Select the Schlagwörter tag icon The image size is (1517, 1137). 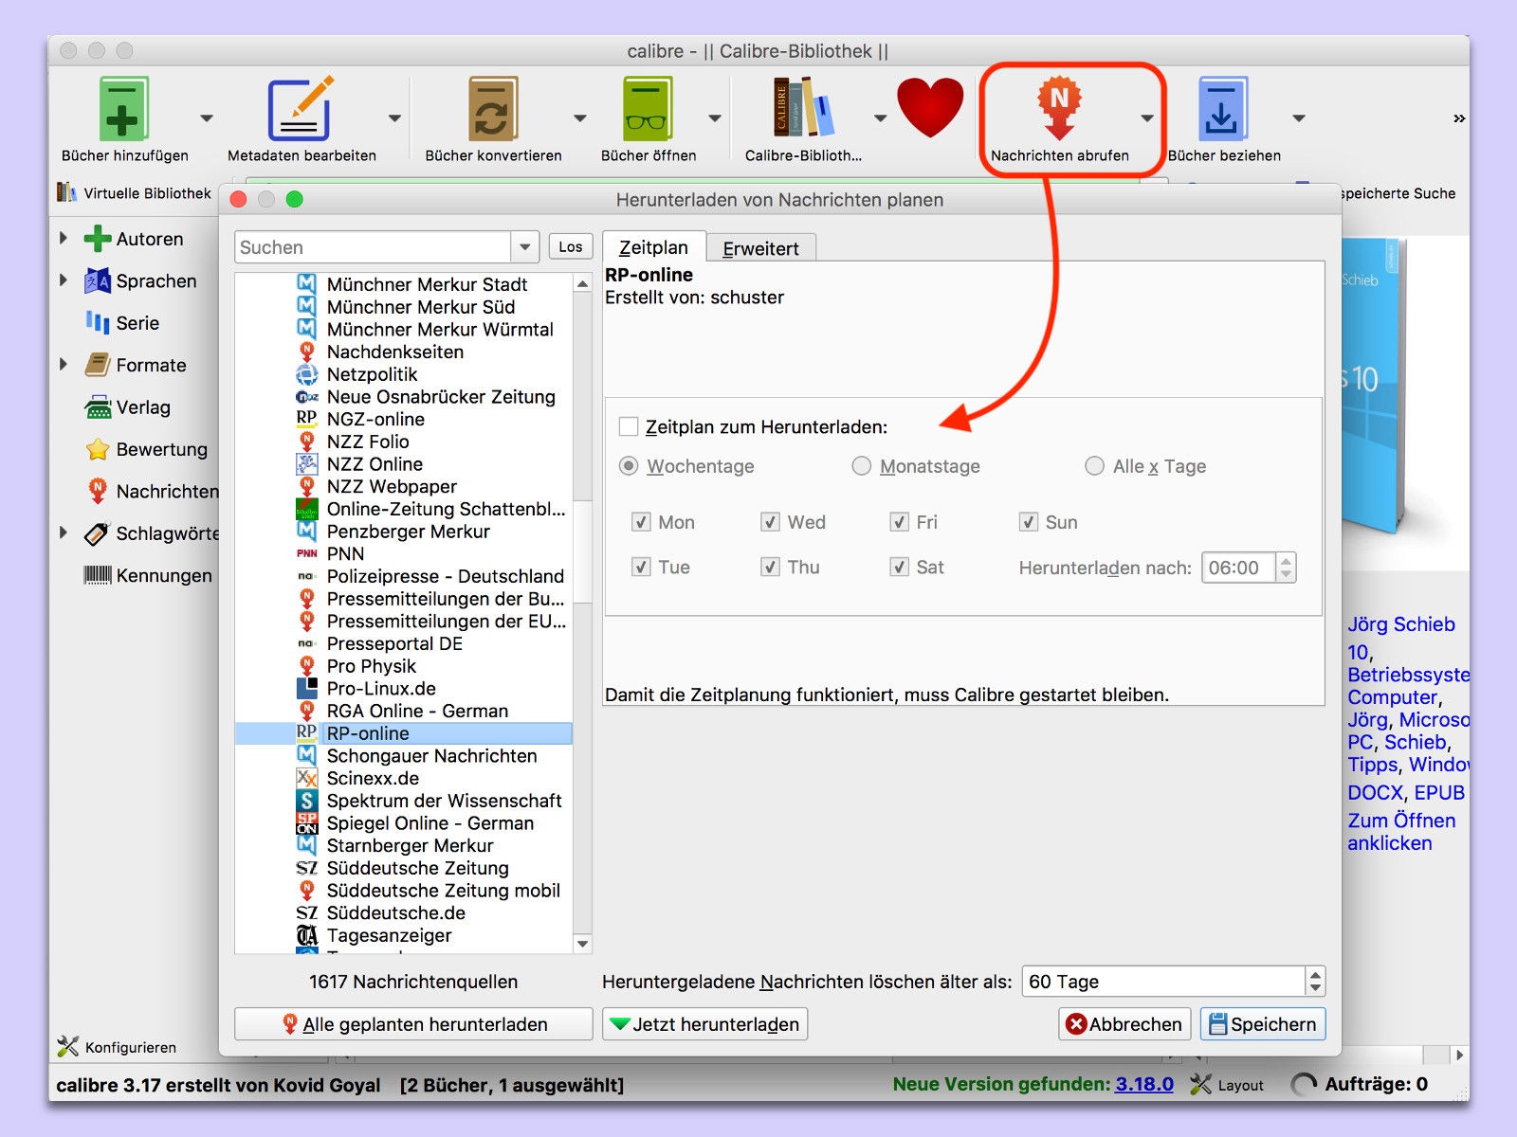97,533
